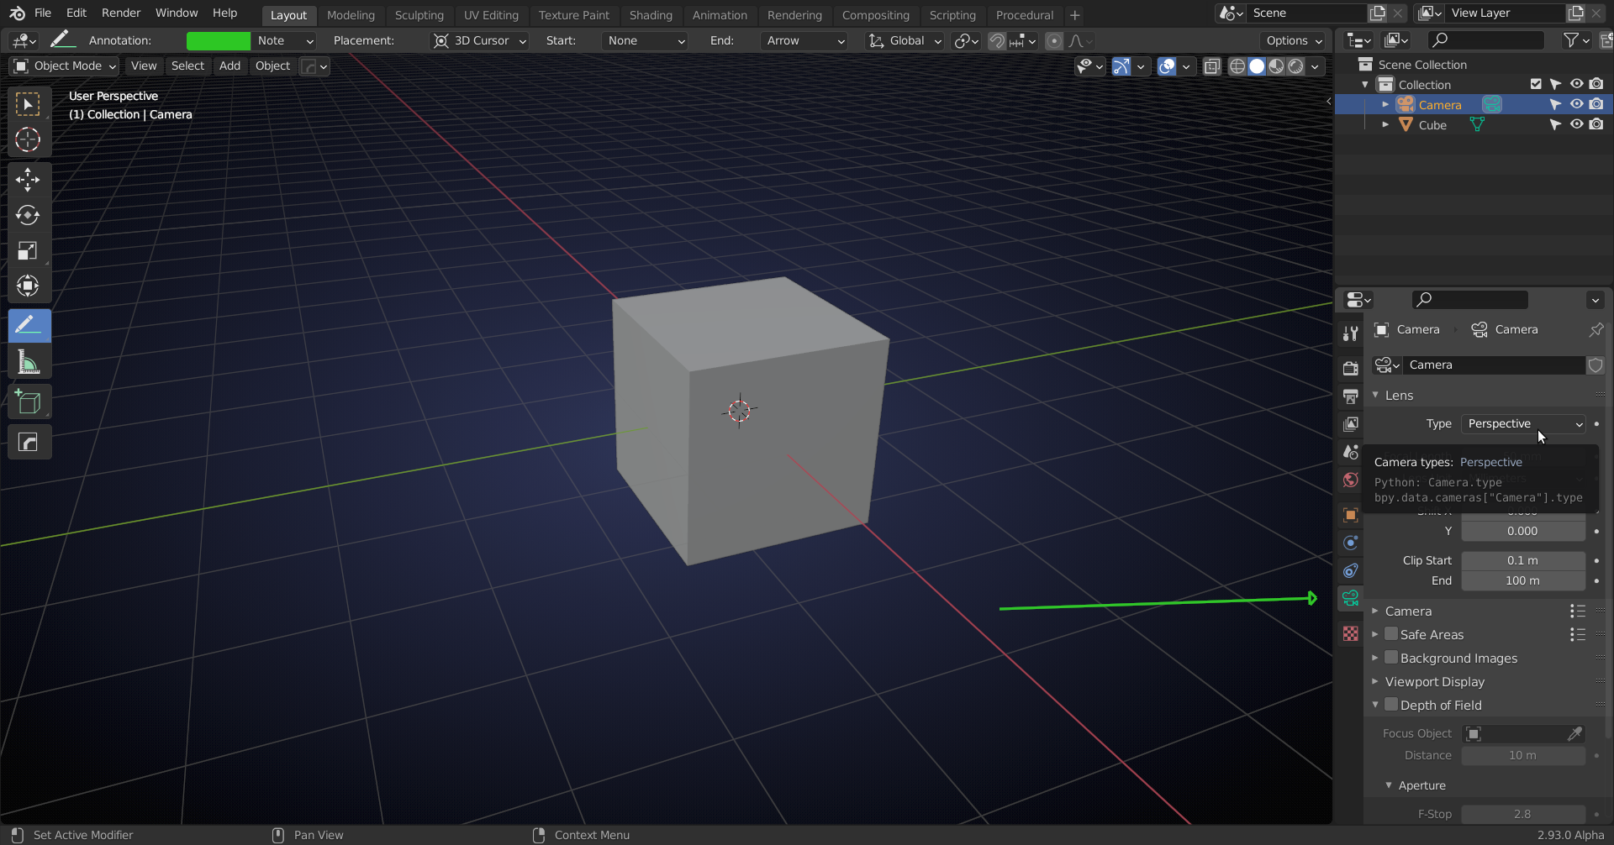
Task: Choose the Move tool
Action: point(28,180)
